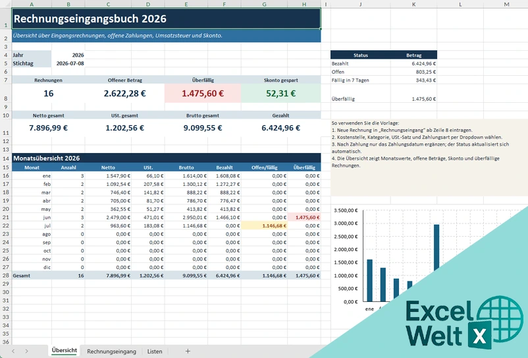Click Gezahlt value 6.424,96 €
This screenshot has height=358, width=528.
[x=281, y=128]
